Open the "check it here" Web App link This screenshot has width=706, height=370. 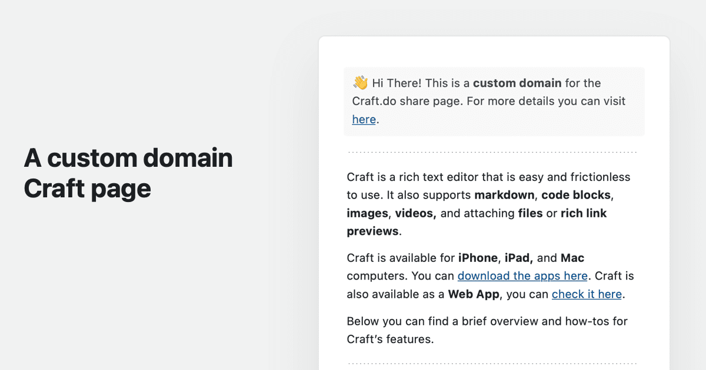pos(587,294)
